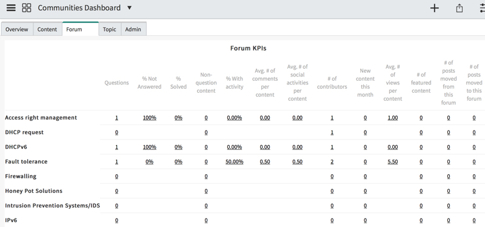Select the Forum tab

(81, 29)
